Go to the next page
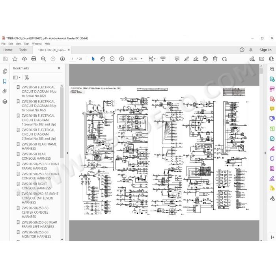 click(62, 59)
